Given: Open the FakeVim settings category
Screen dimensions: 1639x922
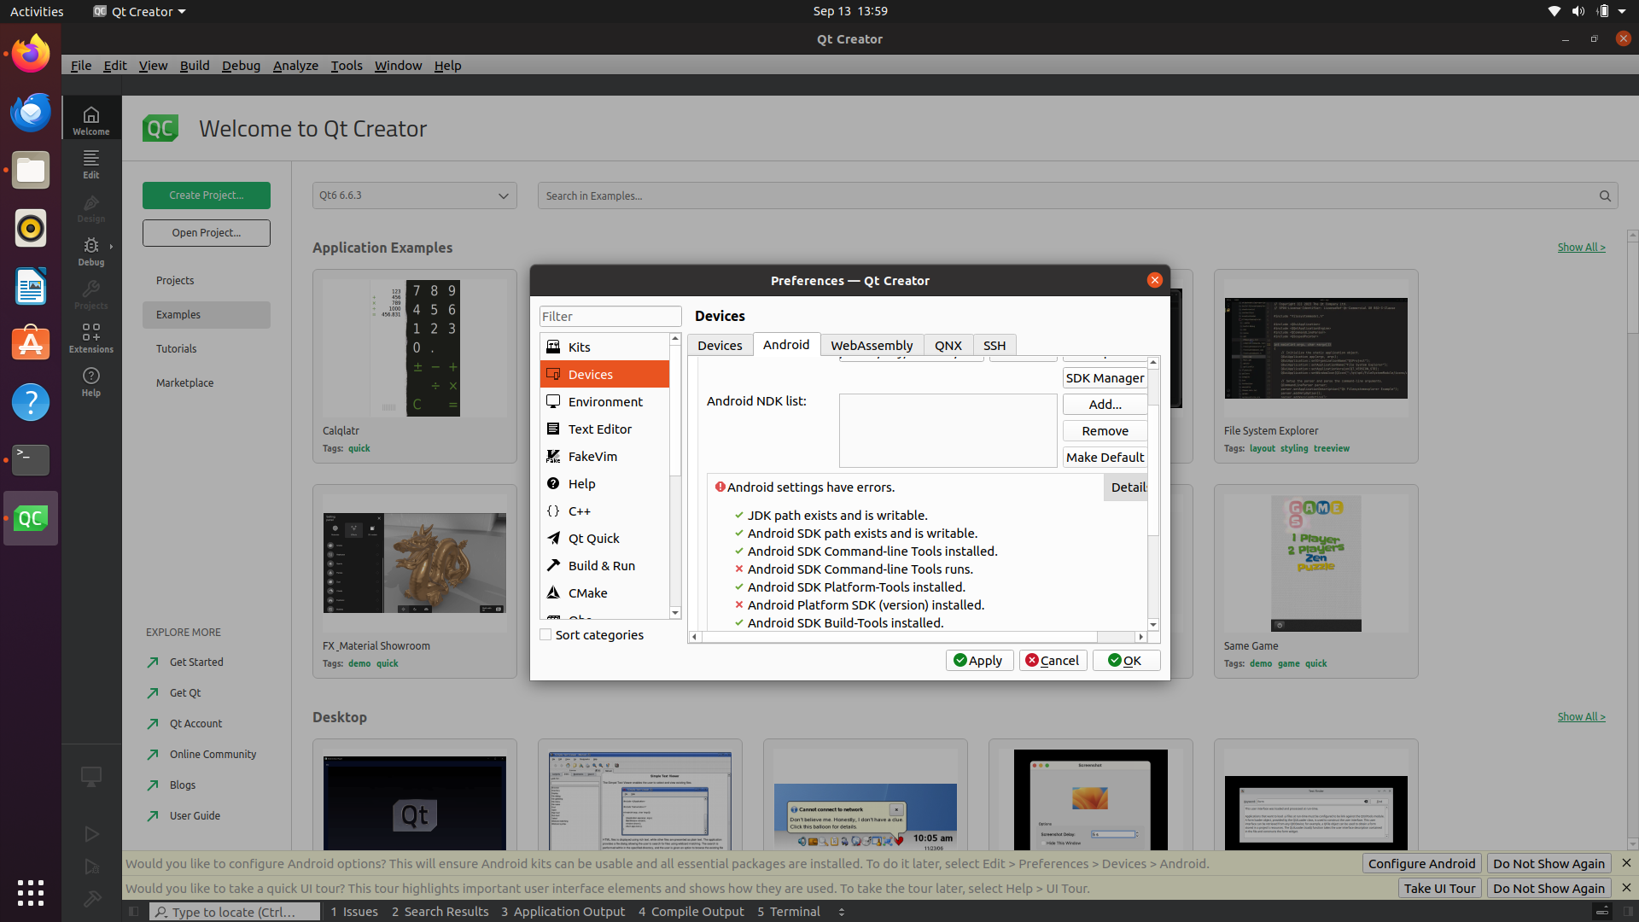Looking at the screenshot, I should point(592,456).
